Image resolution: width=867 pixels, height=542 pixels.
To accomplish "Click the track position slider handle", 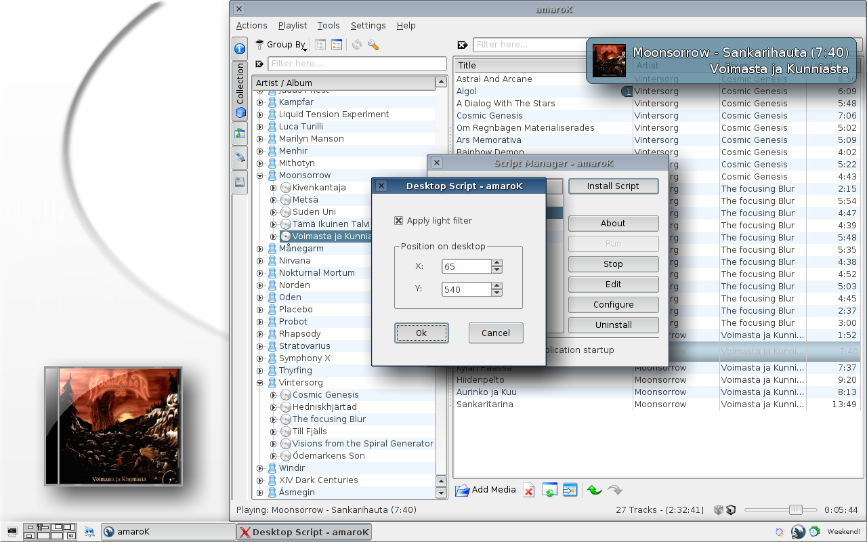I will (796, 510).
